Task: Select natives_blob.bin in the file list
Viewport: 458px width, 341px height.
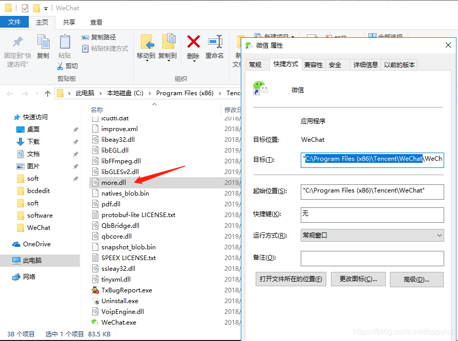Action: tap(125, 193)
